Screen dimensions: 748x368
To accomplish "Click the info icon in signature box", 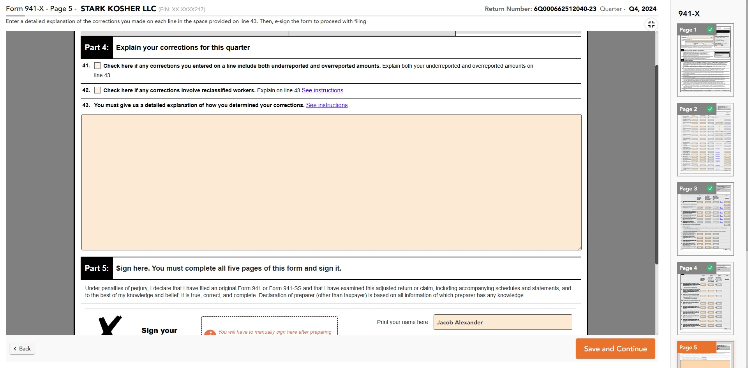I will (210, 333).
